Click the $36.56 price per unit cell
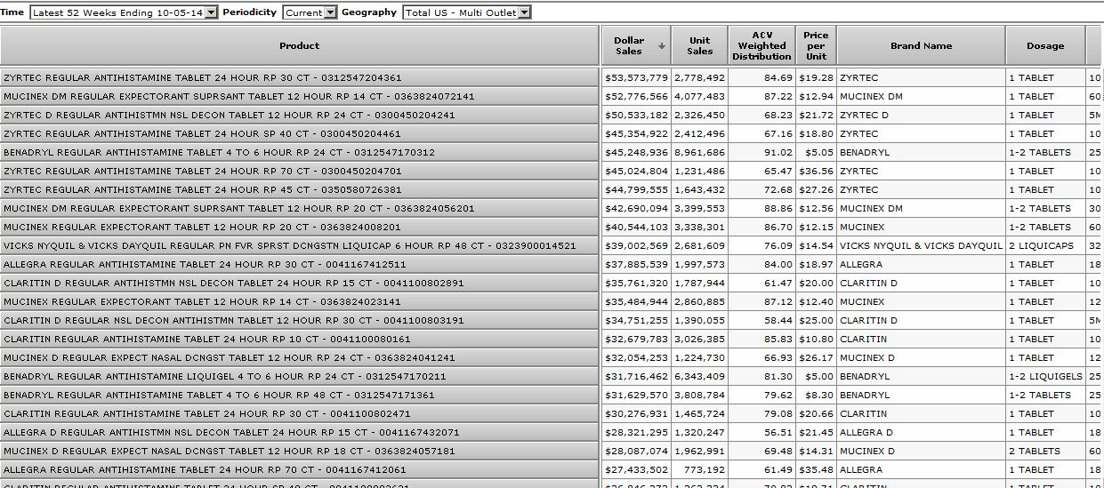 pos(816,172)
